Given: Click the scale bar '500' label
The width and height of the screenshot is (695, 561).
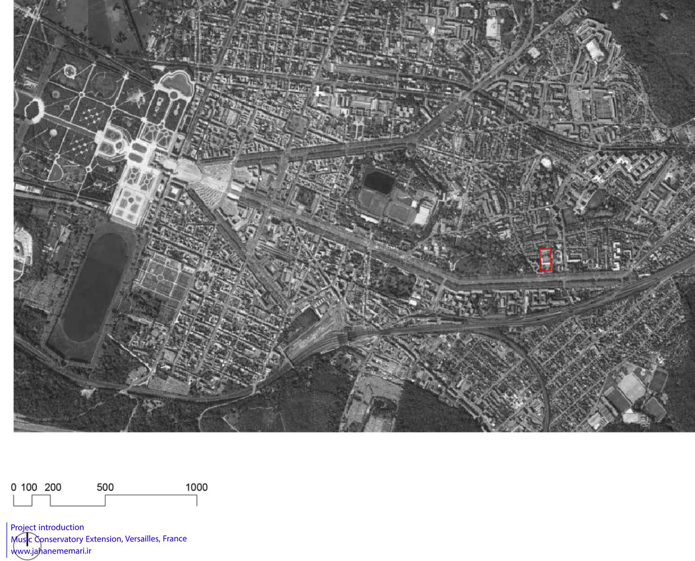Looking at the screenshot, I should click(x=105, y=487).
